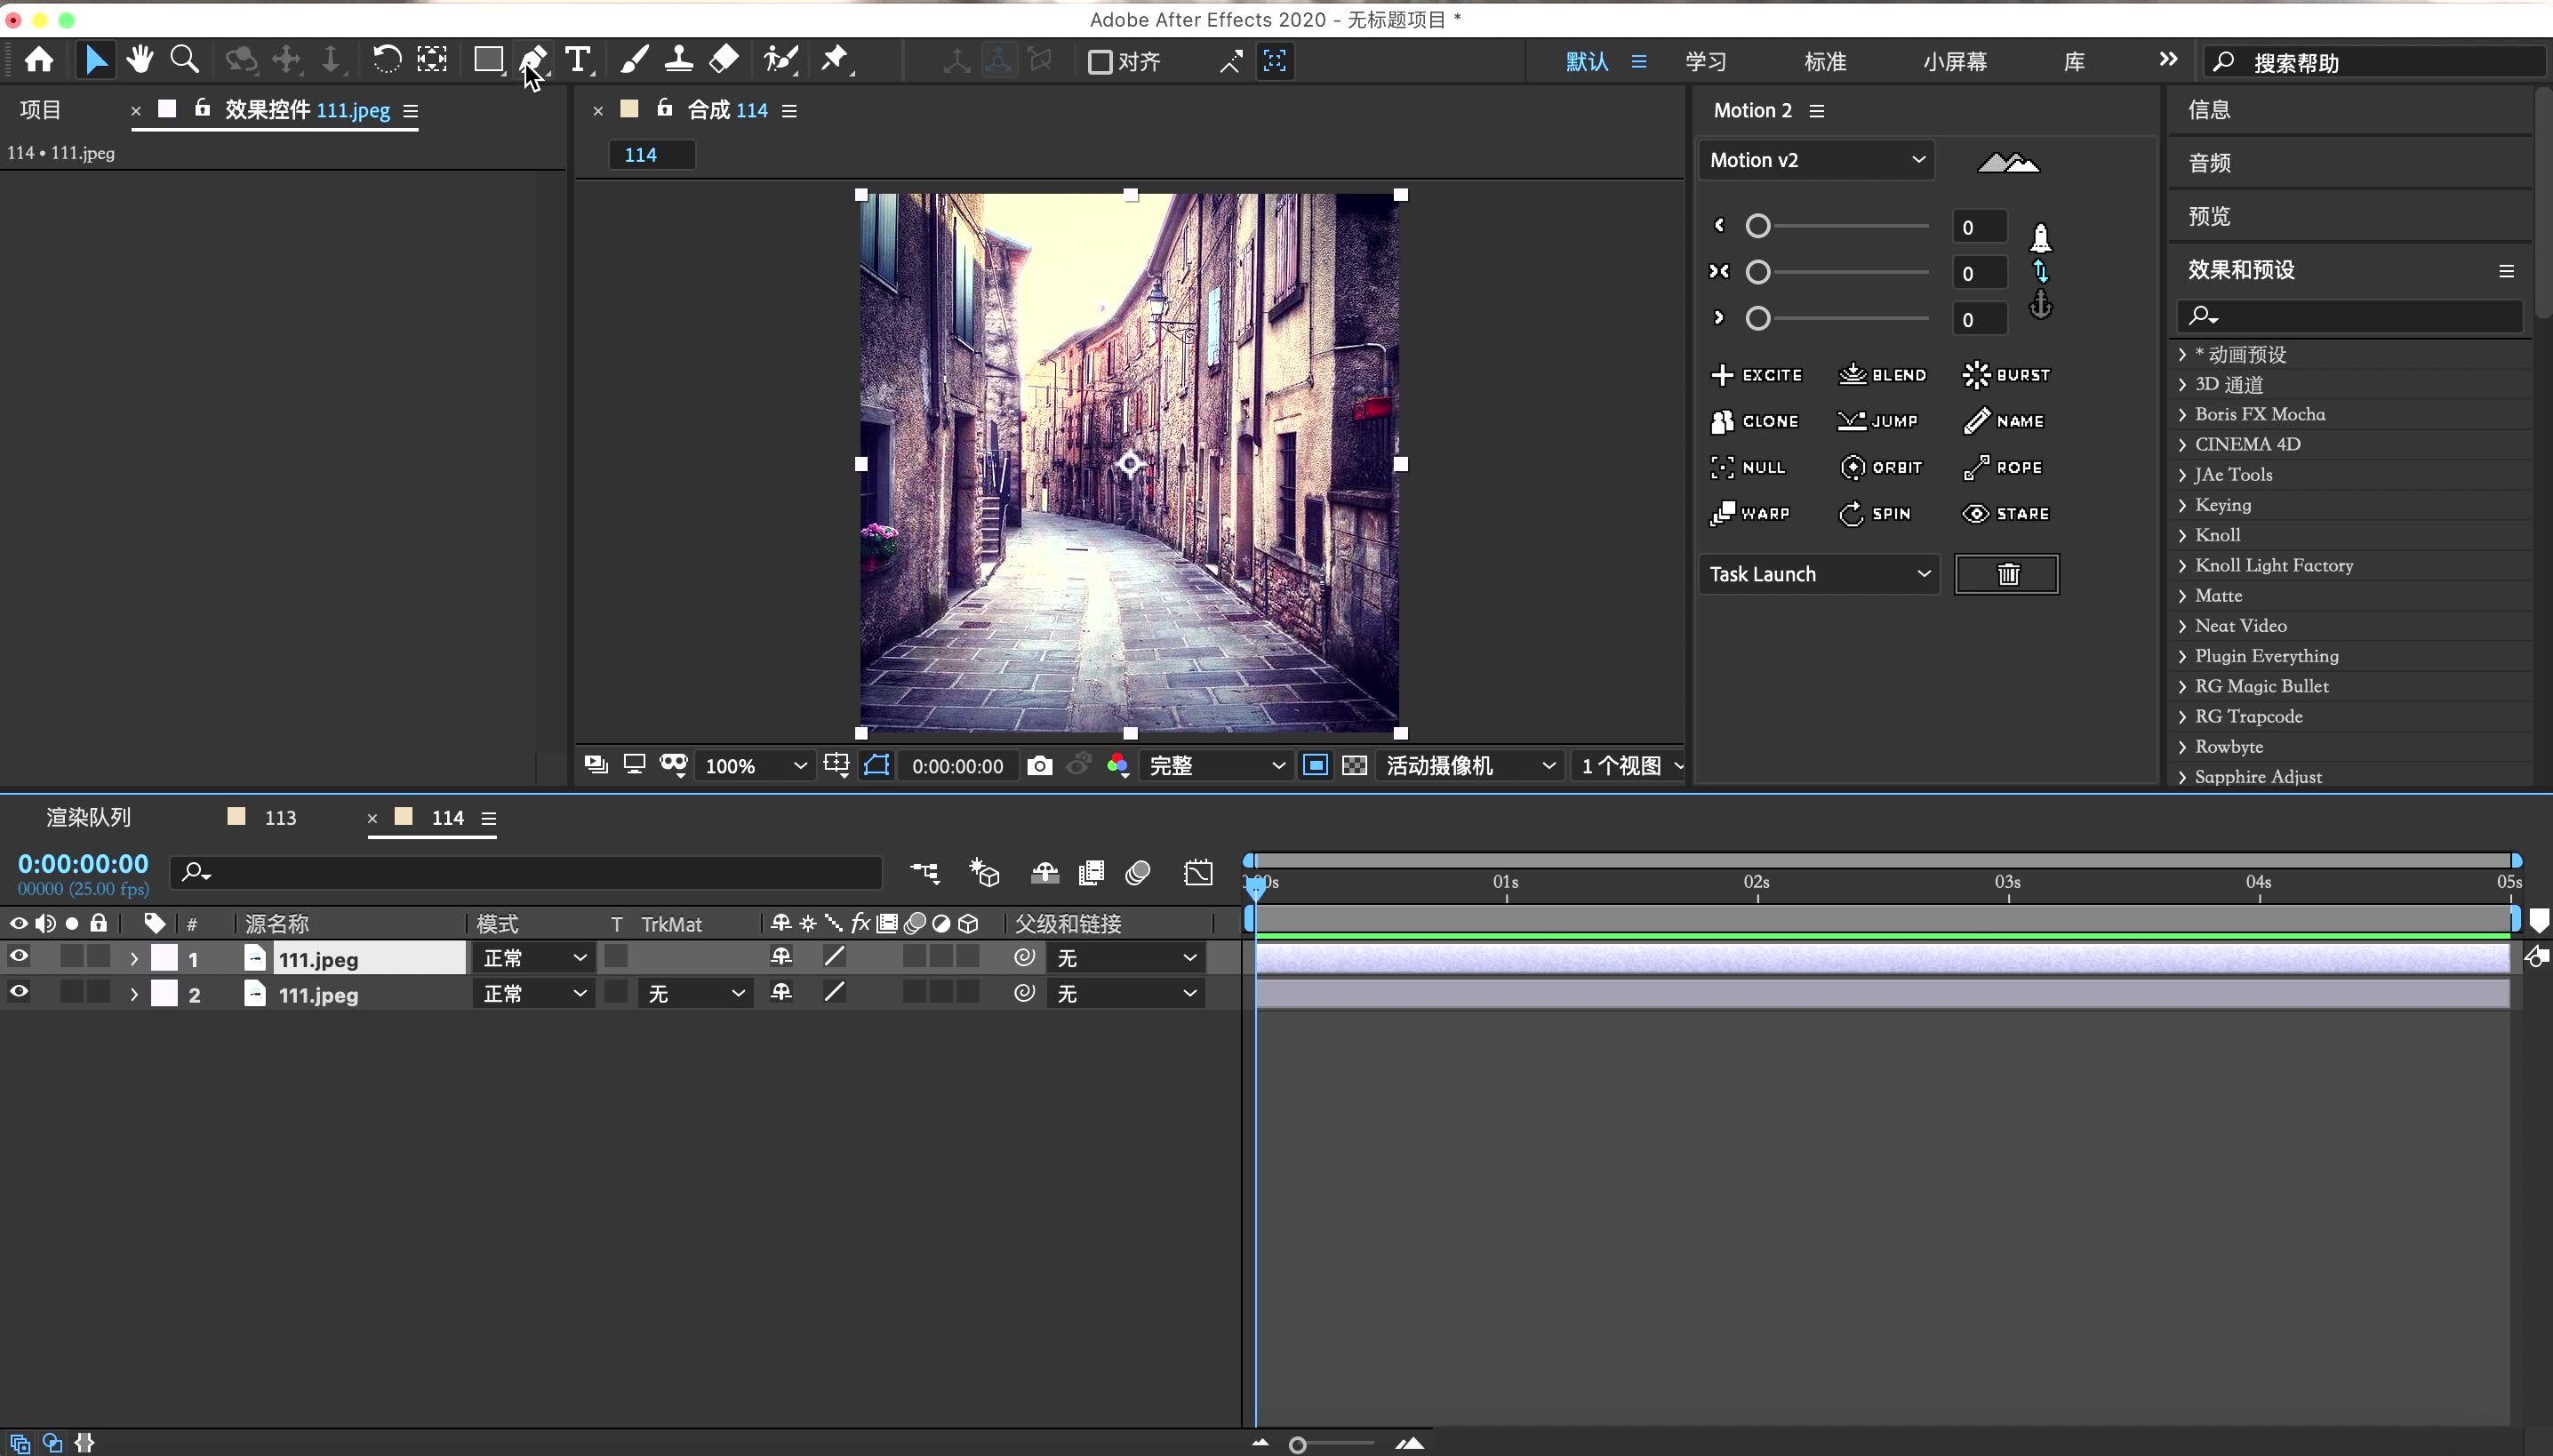Screen dimensions: 2553x1456
Task: Click the Draft 3D icon in timeline
Action: [x=984, y=873]
